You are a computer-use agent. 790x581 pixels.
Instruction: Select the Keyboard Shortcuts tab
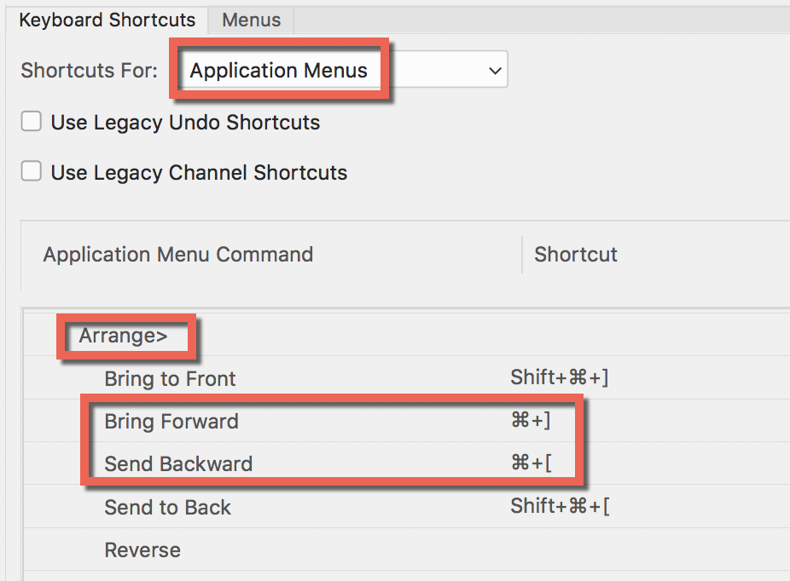[x=107, y=20]
